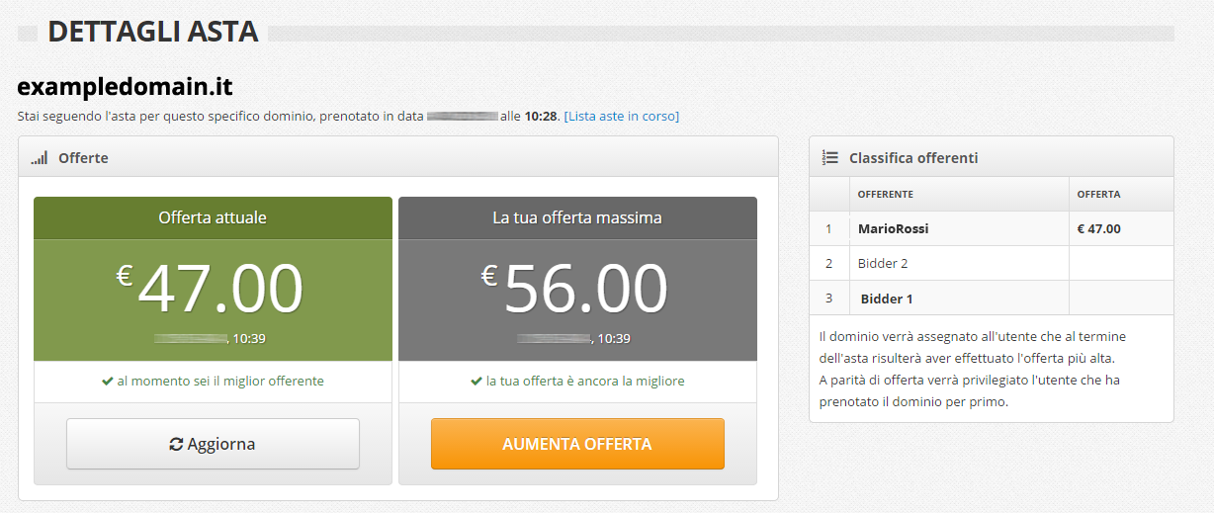Screen dimensions: 1214x513
Task: Click the €56.00 maximum bid amount
Action: (x=574, y=289)
